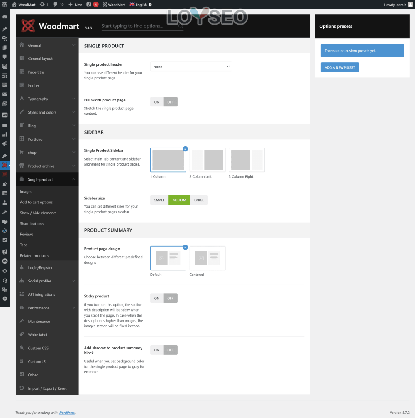This screenshot has width=415, height=418.
Task: Open the Related products submenu
Action: point(34,255)
